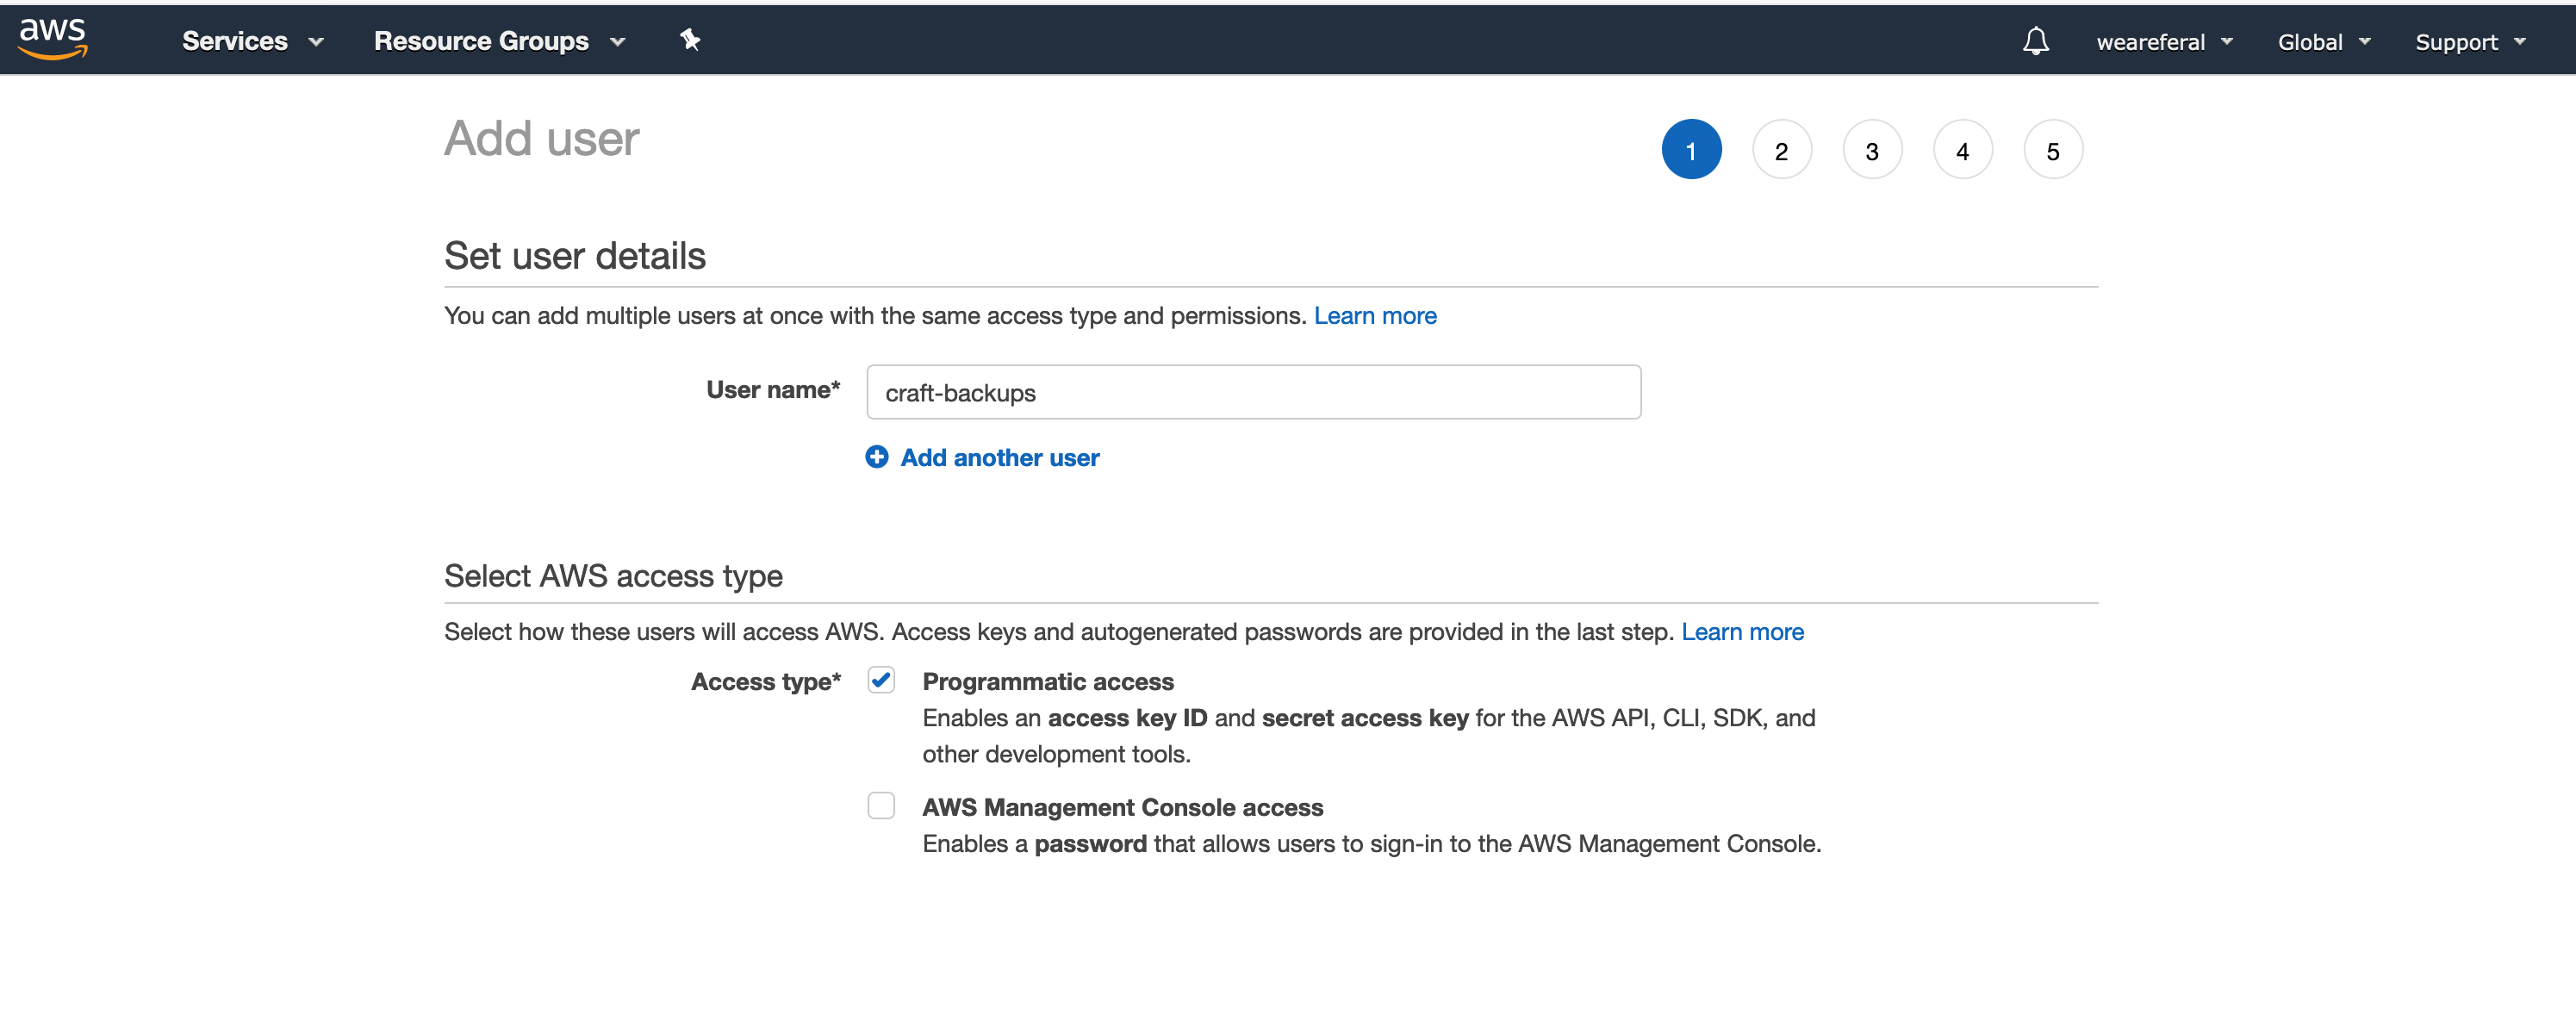
Task: Go to the AWS console home logo
Action: click(x=53, y=39)
